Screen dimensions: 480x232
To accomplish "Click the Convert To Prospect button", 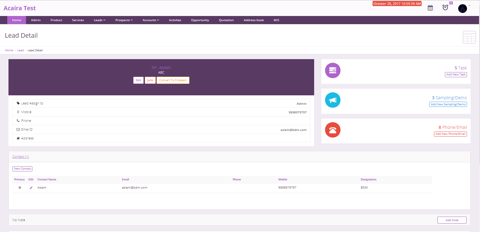I will coord(173,80).
